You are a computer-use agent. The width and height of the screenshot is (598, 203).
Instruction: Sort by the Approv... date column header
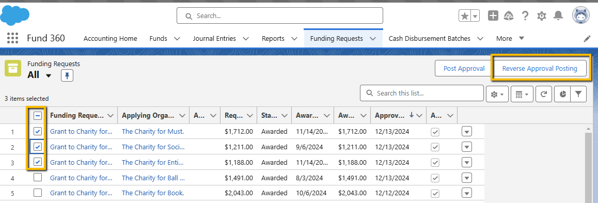tap(389, 116)
